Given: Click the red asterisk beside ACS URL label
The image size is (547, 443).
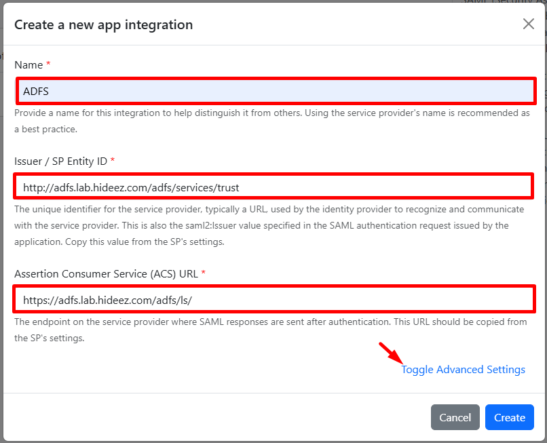Looking at the screenshot, I should click(204, 274).
